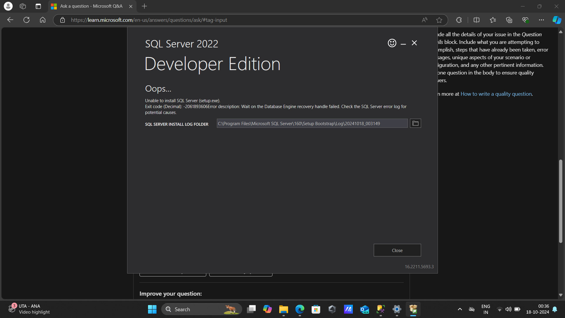Viewport: 565px width, 318px height.
Task: Open the Edge profile avatar
Action: pyautogui.click(x=8, y=6)
